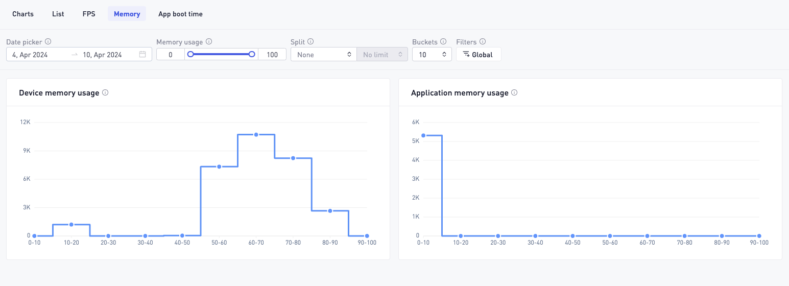Click the 5K axis label in Application chart

(416, 141)
